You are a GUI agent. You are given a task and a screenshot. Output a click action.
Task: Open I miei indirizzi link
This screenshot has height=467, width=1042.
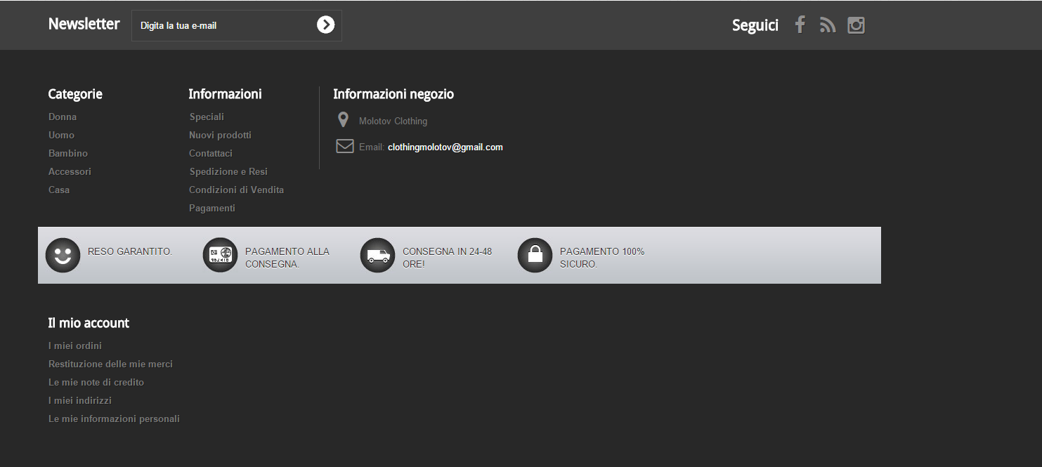[x=80, y=400]
